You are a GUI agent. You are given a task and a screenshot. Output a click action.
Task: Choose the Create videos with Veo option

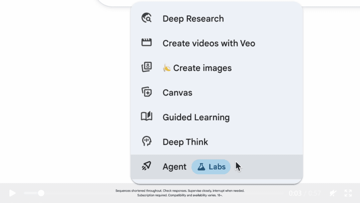(x=209, y=43)
